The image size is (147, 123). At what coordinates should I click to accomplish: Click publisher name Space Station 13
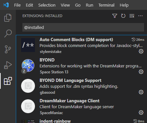pos(54,72)
